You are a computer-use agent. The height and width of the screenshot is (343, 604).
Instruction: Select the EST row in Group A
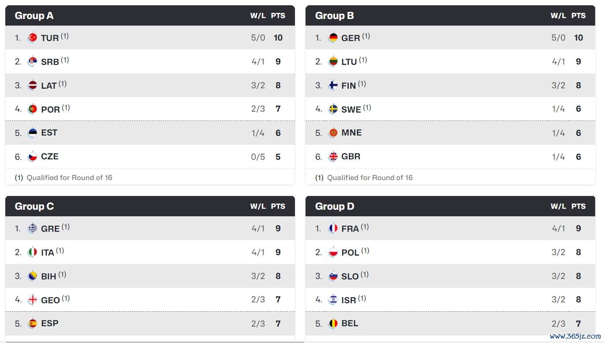coord(150,133)
